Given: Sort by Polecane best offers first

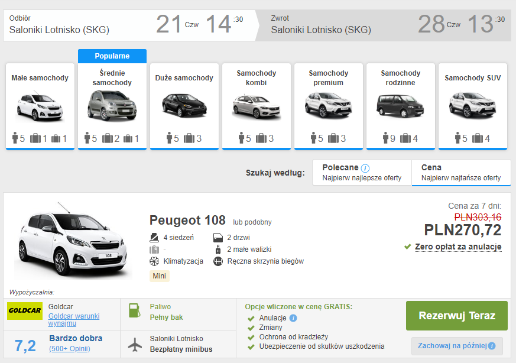Looking at the screenshot, I should point(362,173).
